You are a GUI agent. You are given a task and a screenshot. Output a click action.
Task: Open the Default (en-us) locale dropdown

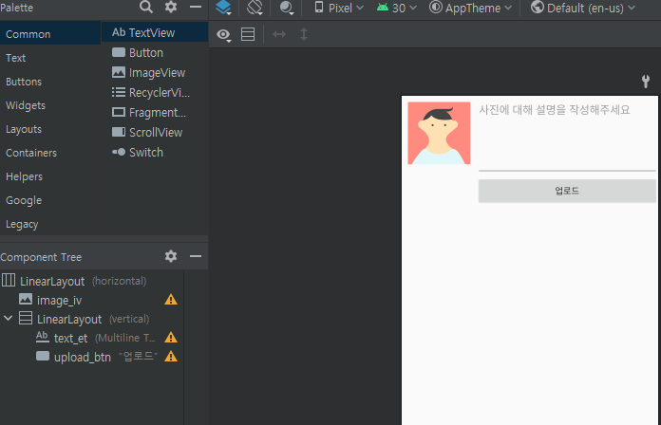[583, 8]
